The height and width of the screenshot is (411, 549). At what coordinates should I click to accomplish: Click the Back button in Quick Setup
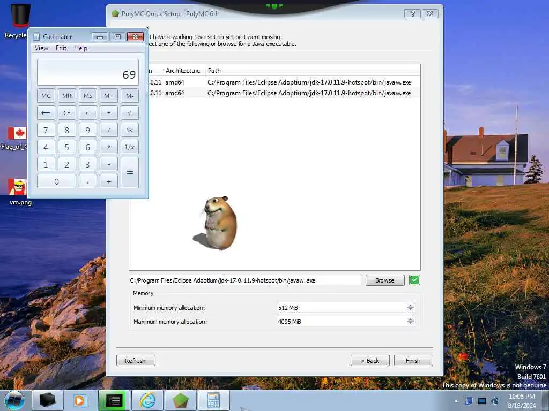coord(370,361)
